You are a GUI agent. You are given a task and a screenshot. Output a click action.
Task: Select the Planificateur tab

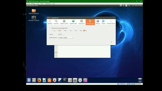90,22
